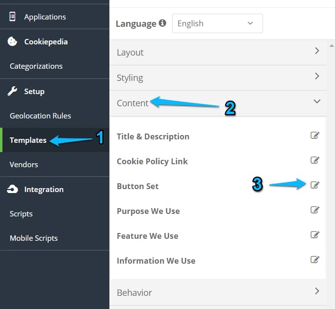Edit the Feature We Use section
The height and width of the screenshot is (309, 335).
[x=315, y=235]
